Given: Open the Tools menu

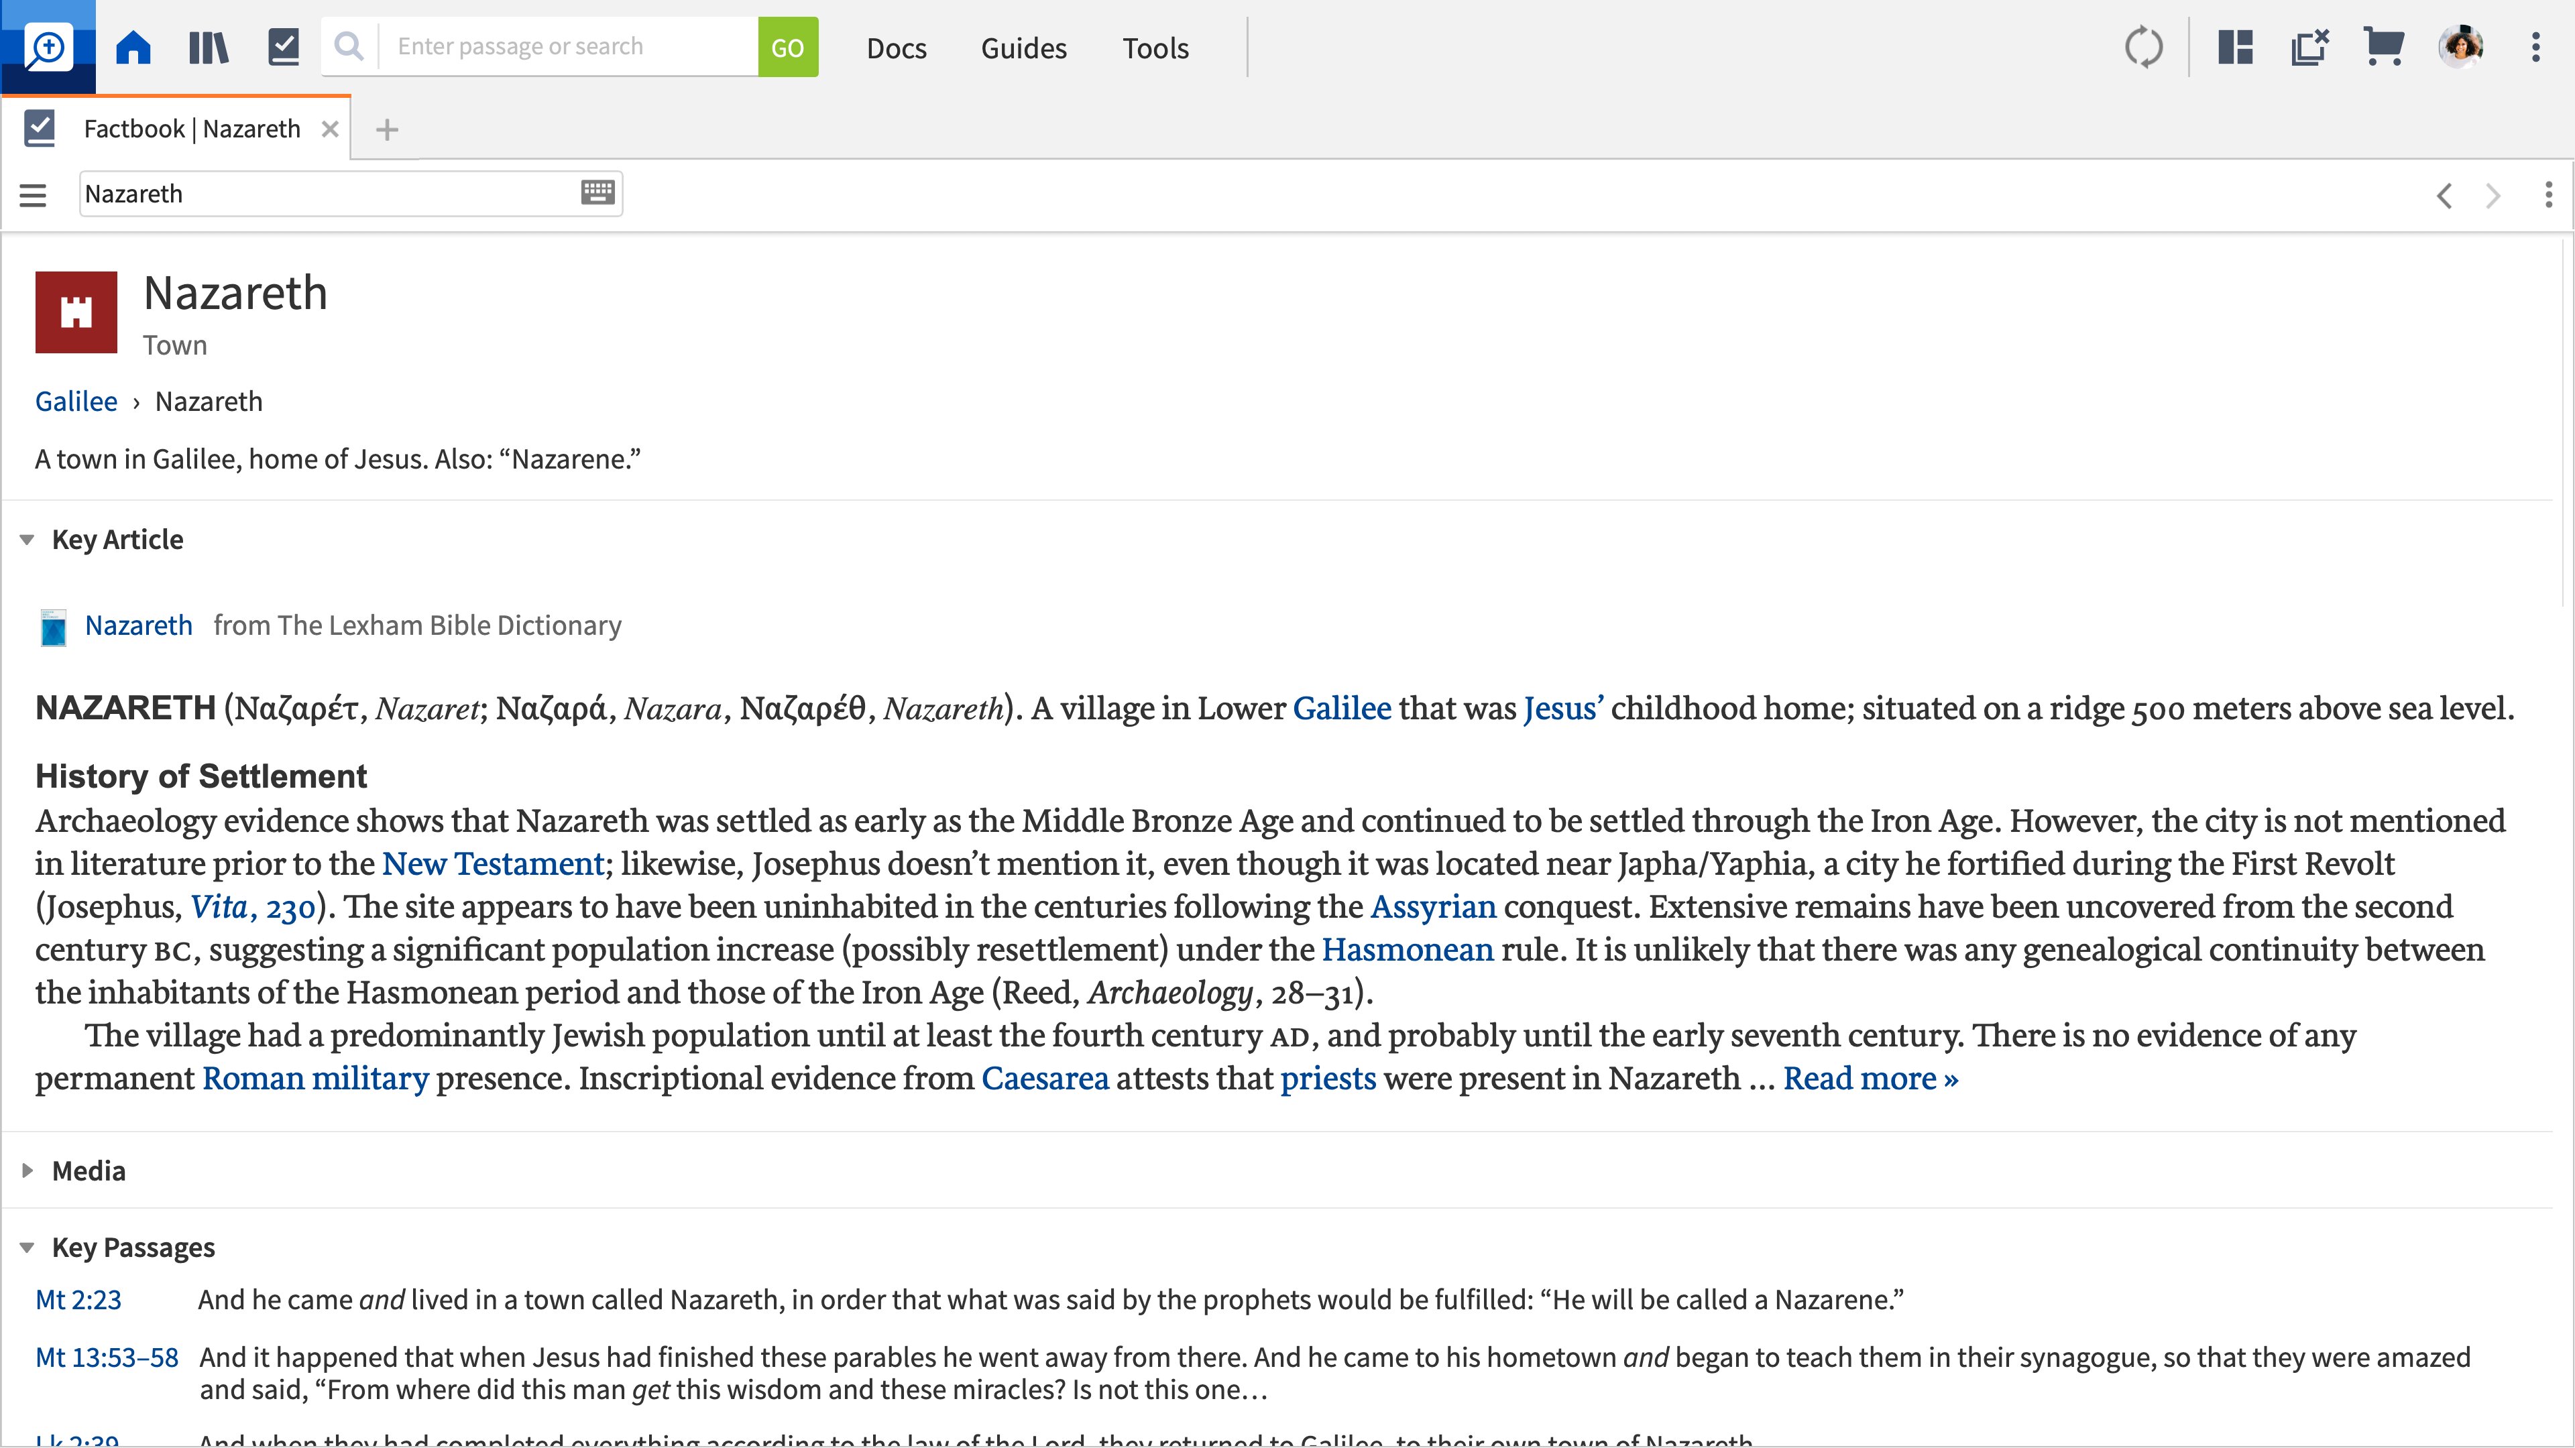Looking at the screenshot, I should [x=1155, y=48].
